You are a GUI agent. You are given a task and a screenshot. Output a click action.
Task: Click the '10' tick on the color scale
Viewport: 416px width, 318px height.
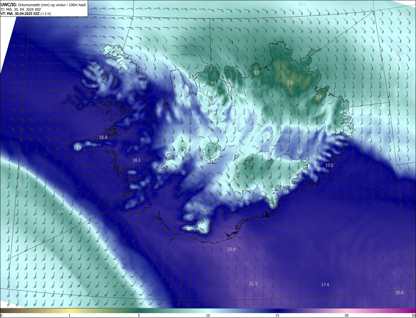pos(208,316)
